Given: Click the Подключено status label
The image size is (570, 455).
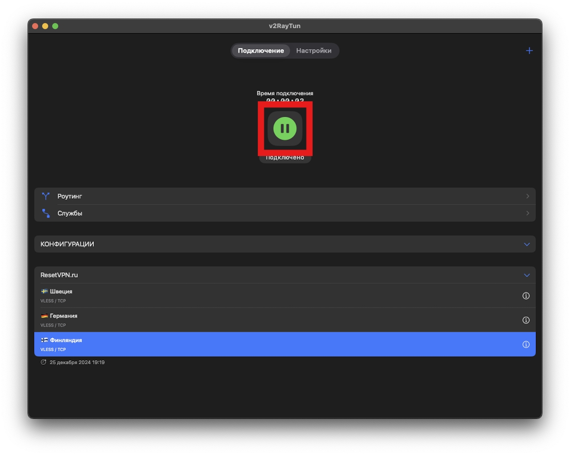Looking at the screenshot, I should (285, 158).
